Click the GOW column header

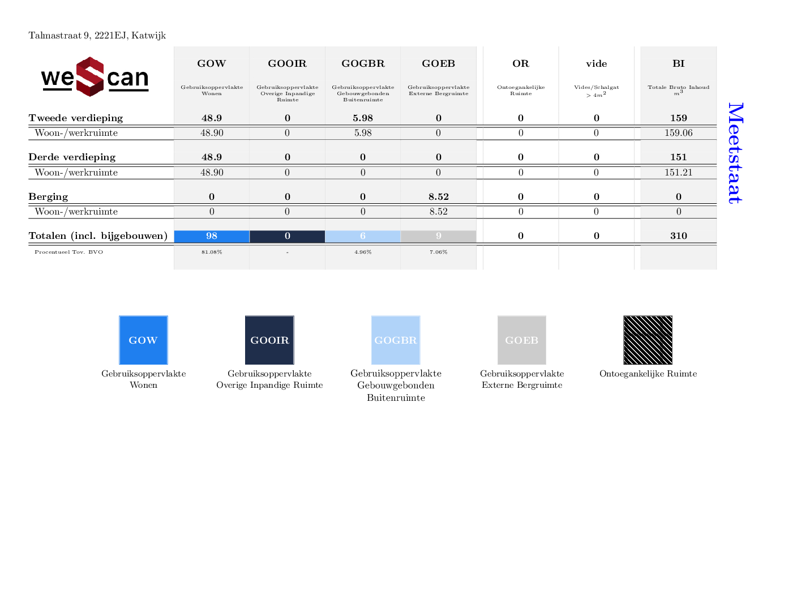coord(212,63)
